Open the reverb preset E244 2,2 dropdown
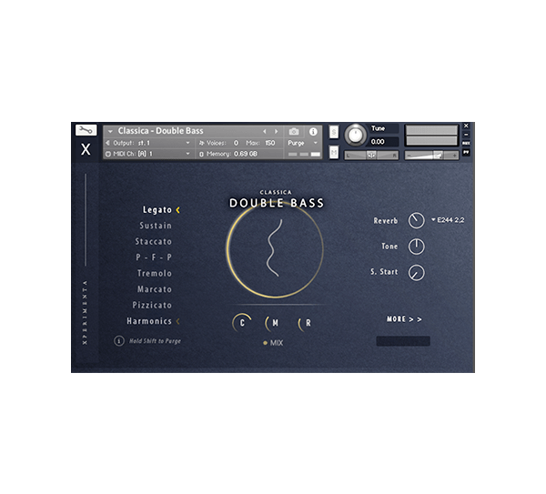546x494 pixels. point(448,220)
